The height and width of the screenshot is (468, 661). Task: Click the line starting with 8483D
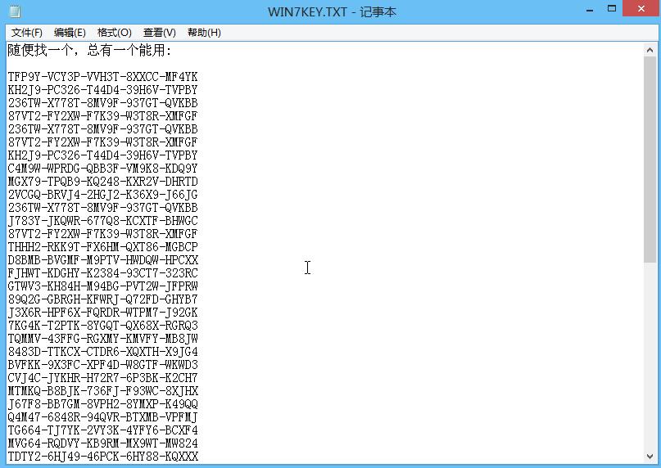(x=103, y=352)
